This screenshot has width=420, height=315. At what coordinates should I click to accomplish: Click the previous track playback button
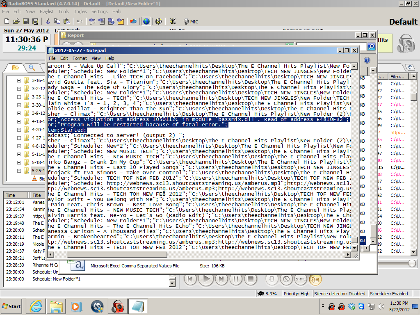[x=190, y=279]
